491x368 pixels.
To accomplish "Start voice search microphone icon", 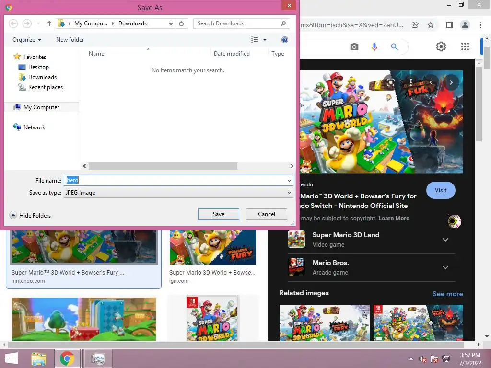I will click(x=374, y=47).
